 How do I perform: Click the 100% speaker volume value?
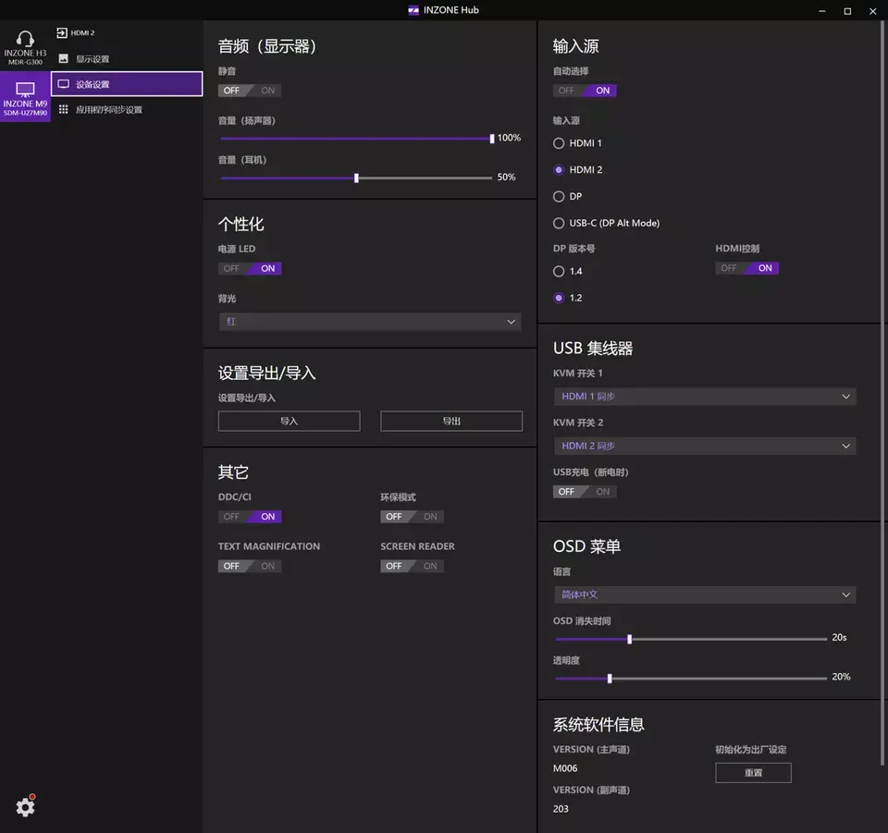click(509, 138)
